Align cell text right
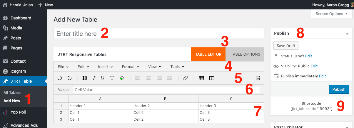This screenshot has width=354, height=128. (159, 78)
